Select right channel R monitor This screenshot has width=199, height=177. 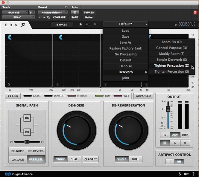click(x=185, y=143)
